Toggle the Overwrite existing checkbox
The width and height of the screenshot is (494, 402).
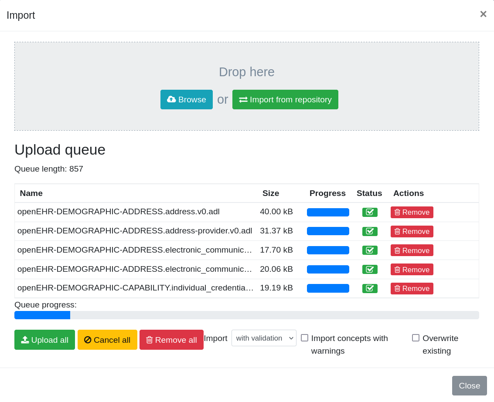click(416, 338)
